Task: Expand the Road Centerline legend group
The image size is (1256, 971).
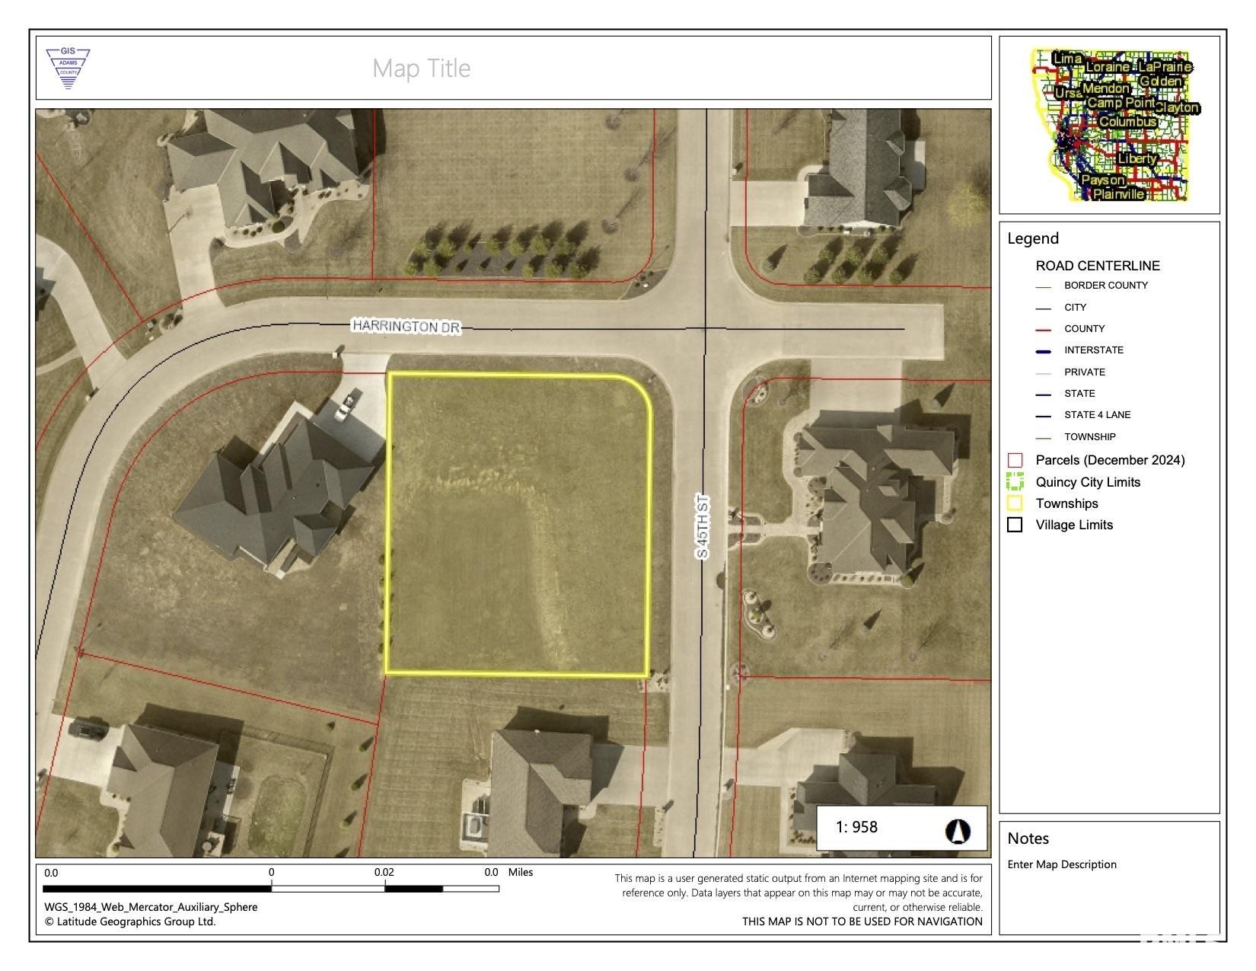Action: [1098, 266]
